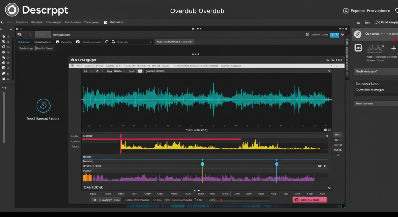The height and width of the screenshot is (217, 398).
Task: Click the orange clip at purple track start
Action: click(x=87, y=177)
